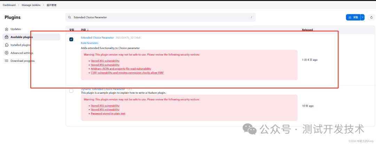Go to Dashboard breadcrumb

(x=9, y=5)
